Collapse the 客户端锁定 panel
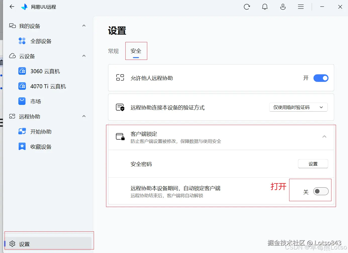The image size is (348, 253). [324, 137]
